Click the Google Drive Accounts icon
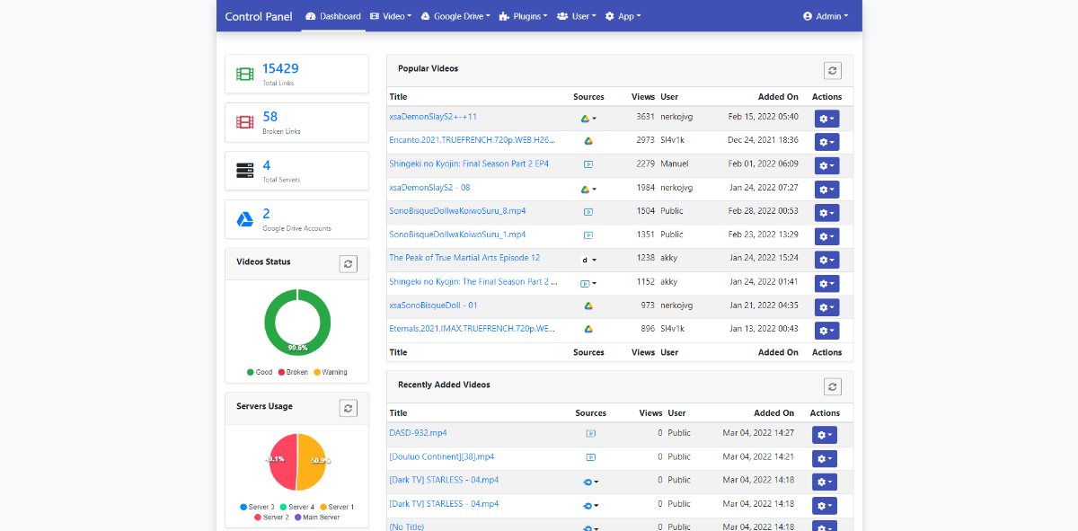Viewport: 1078px width, 531px height. click(x=244, y=219)
